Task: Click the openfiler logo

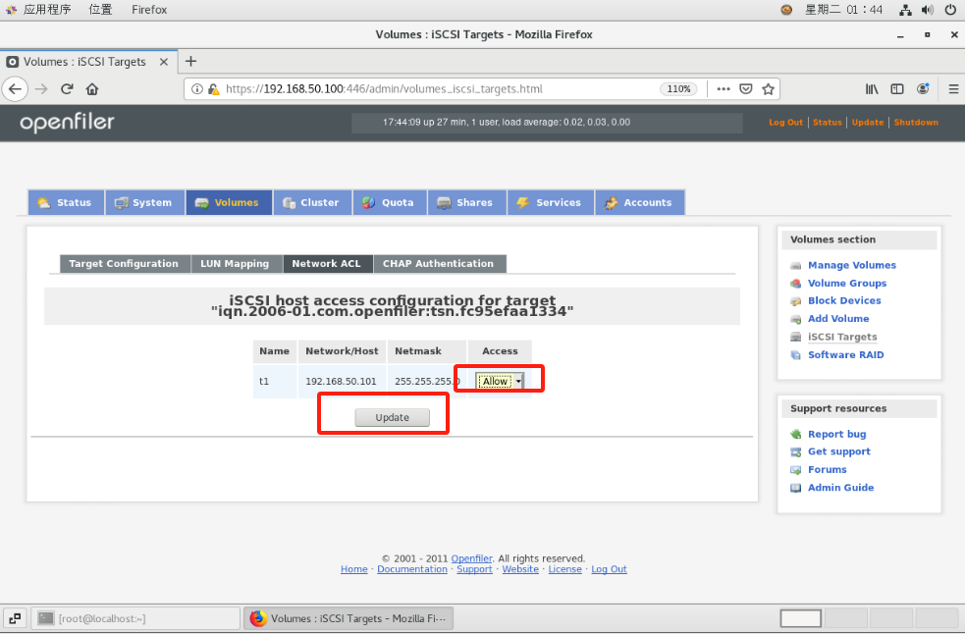Action: [x=67, y=123]
